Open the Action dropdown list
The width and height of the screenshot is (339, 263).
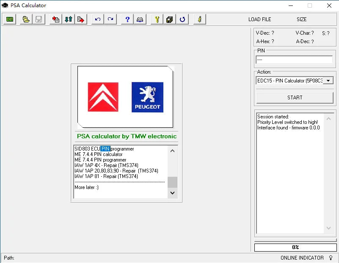tap(328, 80)
